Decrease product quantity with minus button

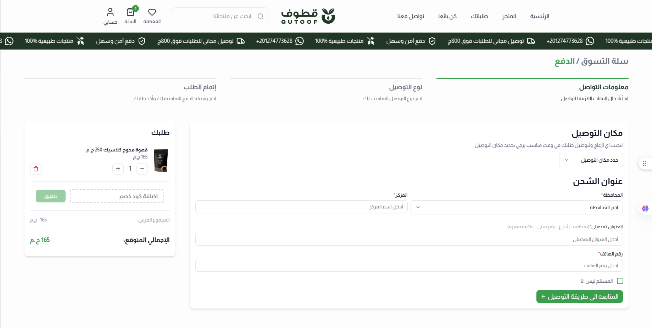click(x=142, y=169)
